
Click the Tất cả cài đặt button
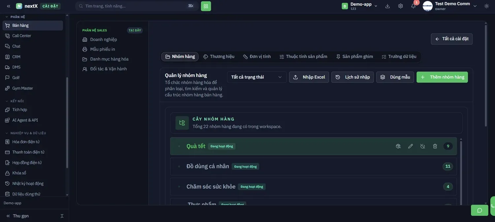(452, 39)
